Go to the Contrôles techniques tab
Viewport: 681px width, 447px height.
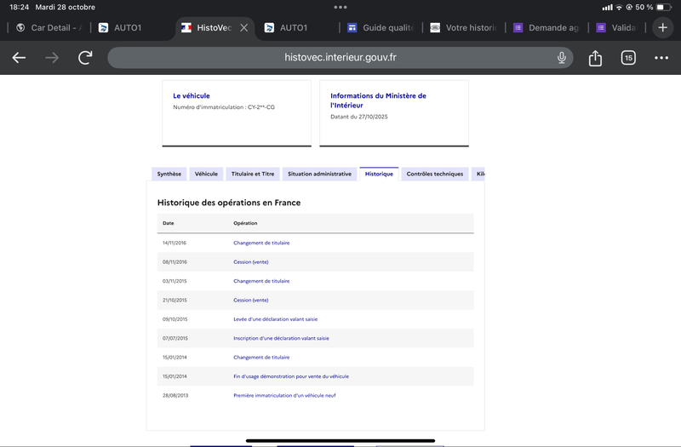coord(434,174)
